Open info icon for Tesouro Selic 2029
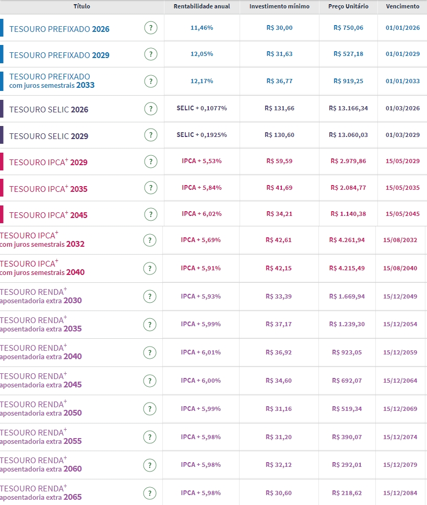The height and width of the screenshot is (505, 427). (150, 135)
